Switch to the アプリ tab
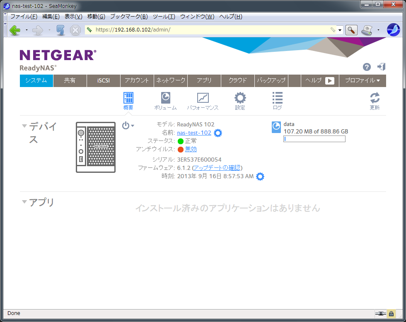 [x=204, y=80]
